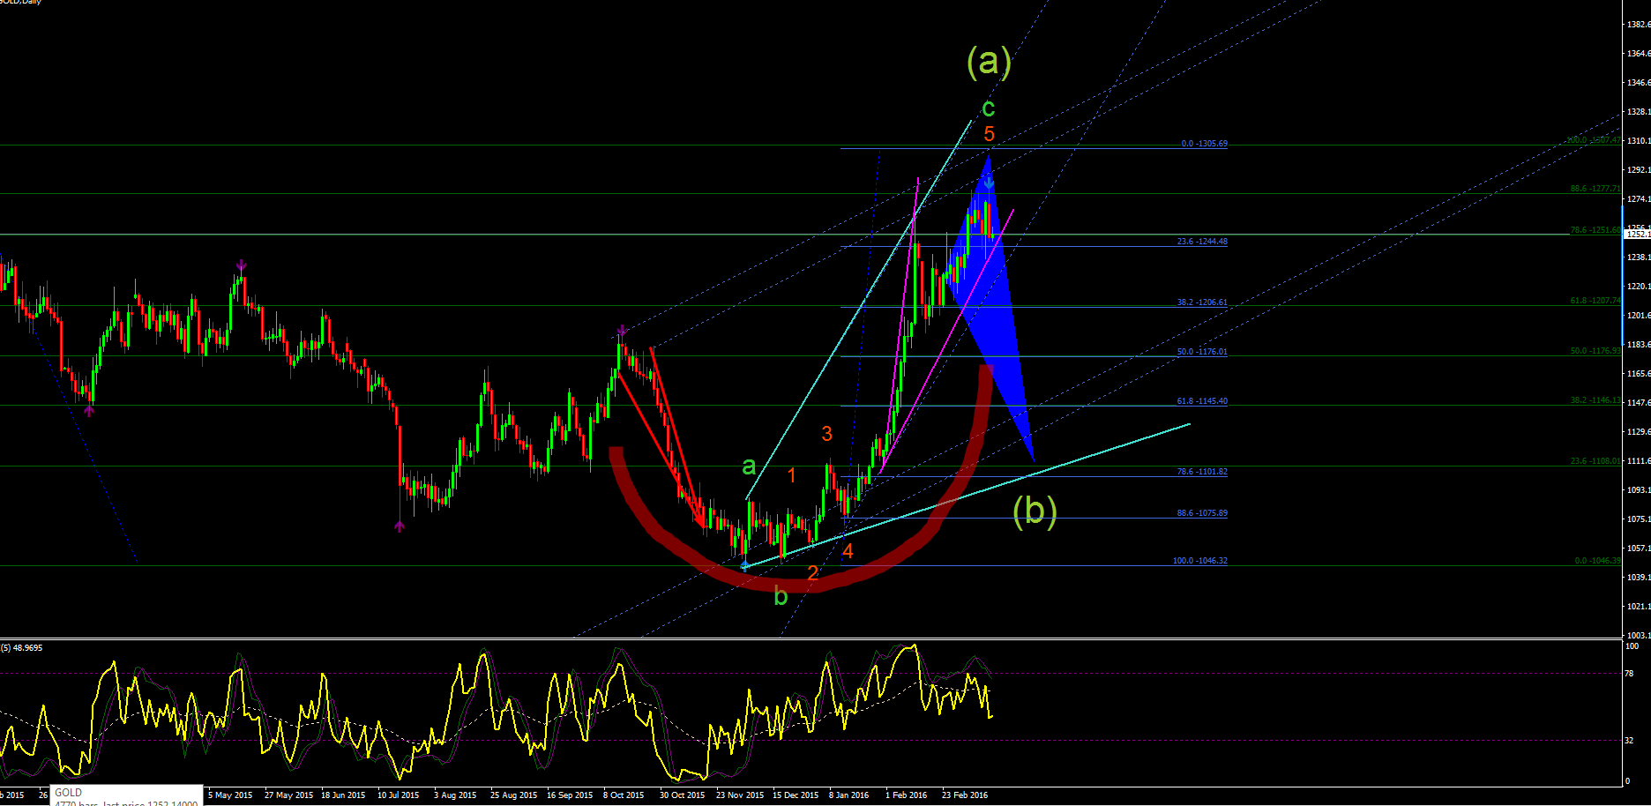Select the orange "2" wave label

(x=813, y=573)
